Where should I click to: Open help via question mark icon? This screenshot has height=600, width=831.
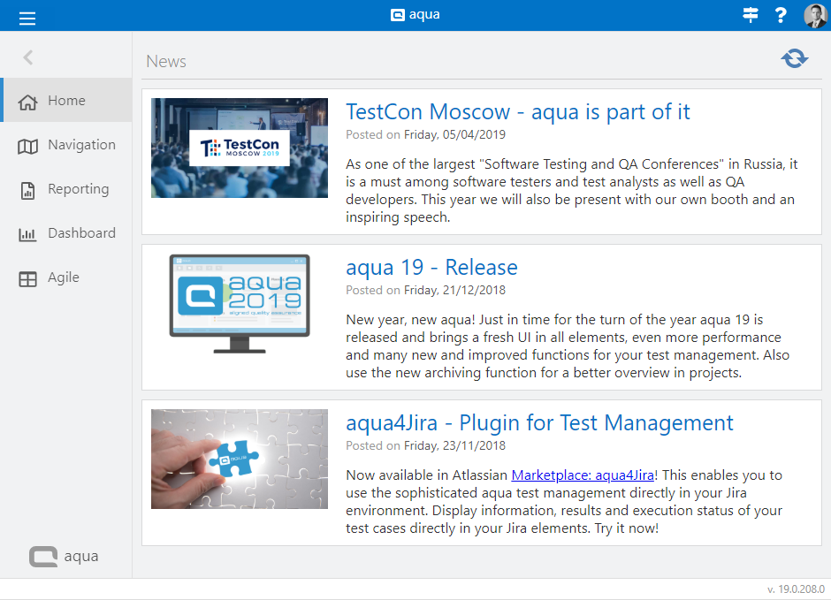click(781, 15)
